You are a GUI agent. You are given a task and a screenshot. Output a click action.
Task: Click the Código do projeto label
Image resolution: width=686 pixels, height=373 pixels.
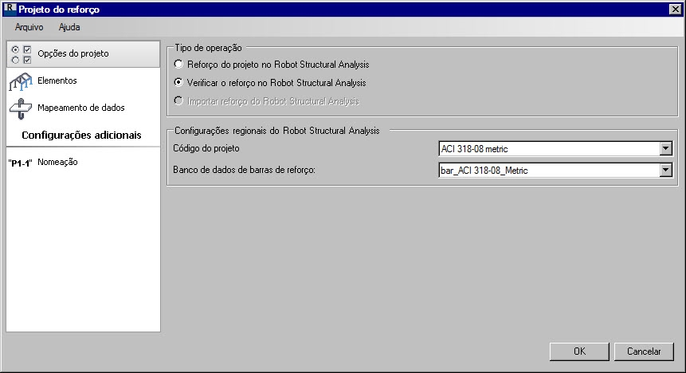pyautogui.click(x=206, y=148)
